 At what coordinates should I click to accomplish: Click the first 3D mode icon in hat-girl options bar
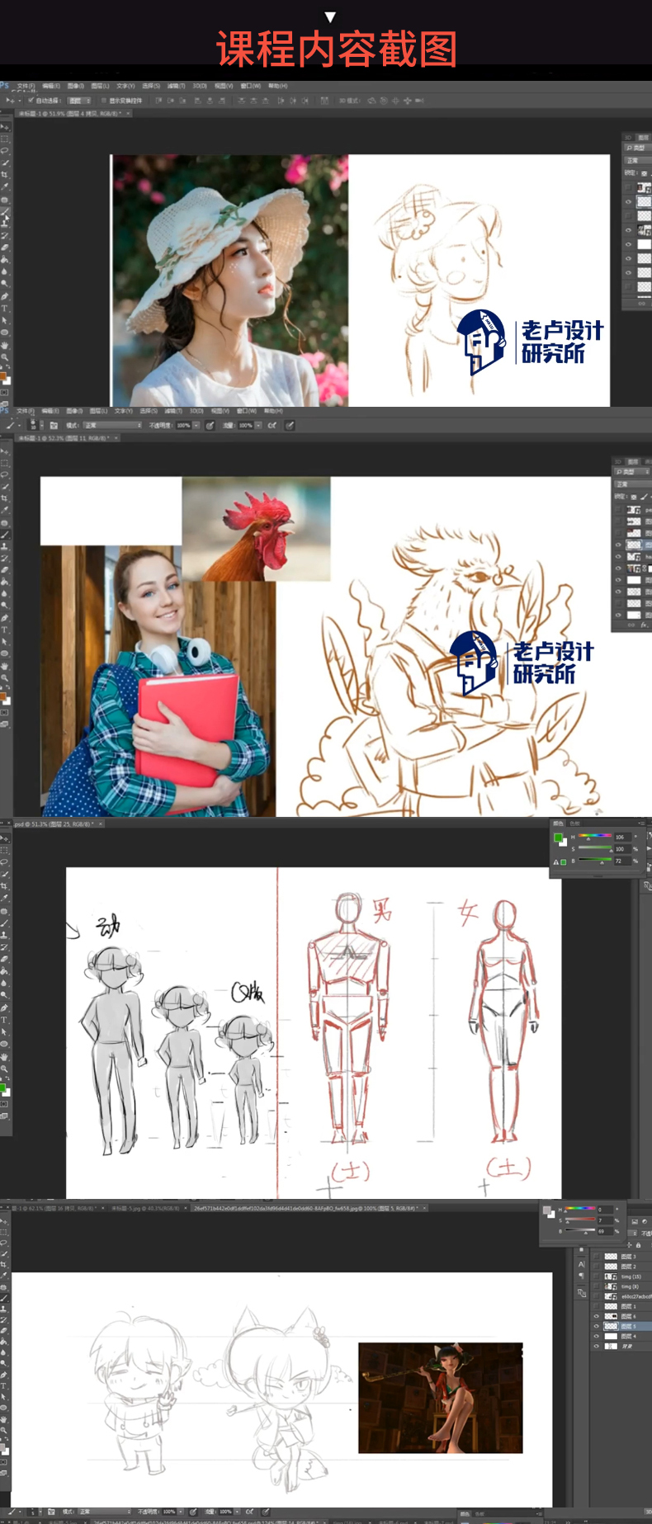[x=372, y=101]
